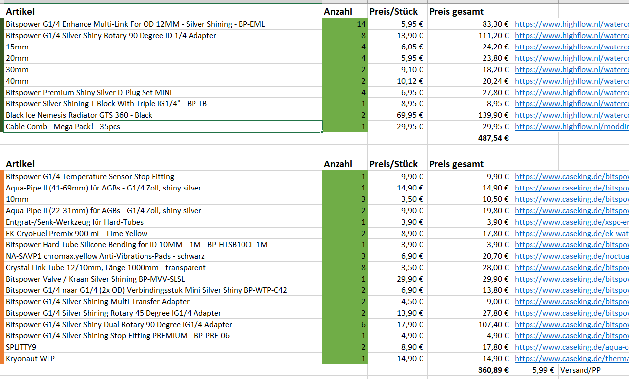Select the 'Versand/PP' cell
Image resolution: width=629 pixels, height=379 pixels.
pyautogui.click(x=581, y=370)
